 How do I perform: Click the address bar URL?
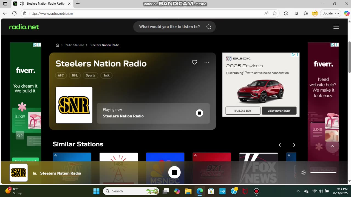click(x=51, y=13)
